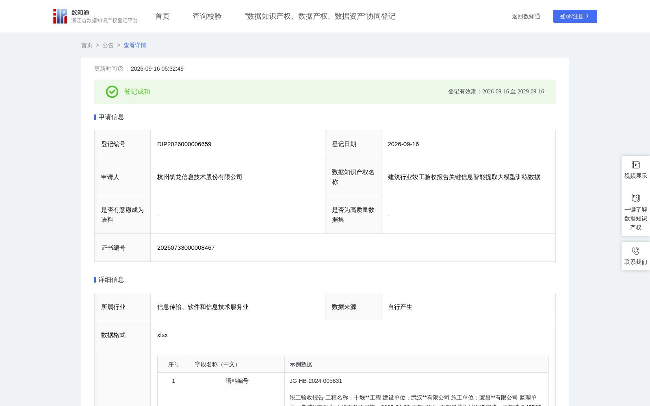Click the 字段名称（中文） column header
650x406 pixels.
pos(237,364)
